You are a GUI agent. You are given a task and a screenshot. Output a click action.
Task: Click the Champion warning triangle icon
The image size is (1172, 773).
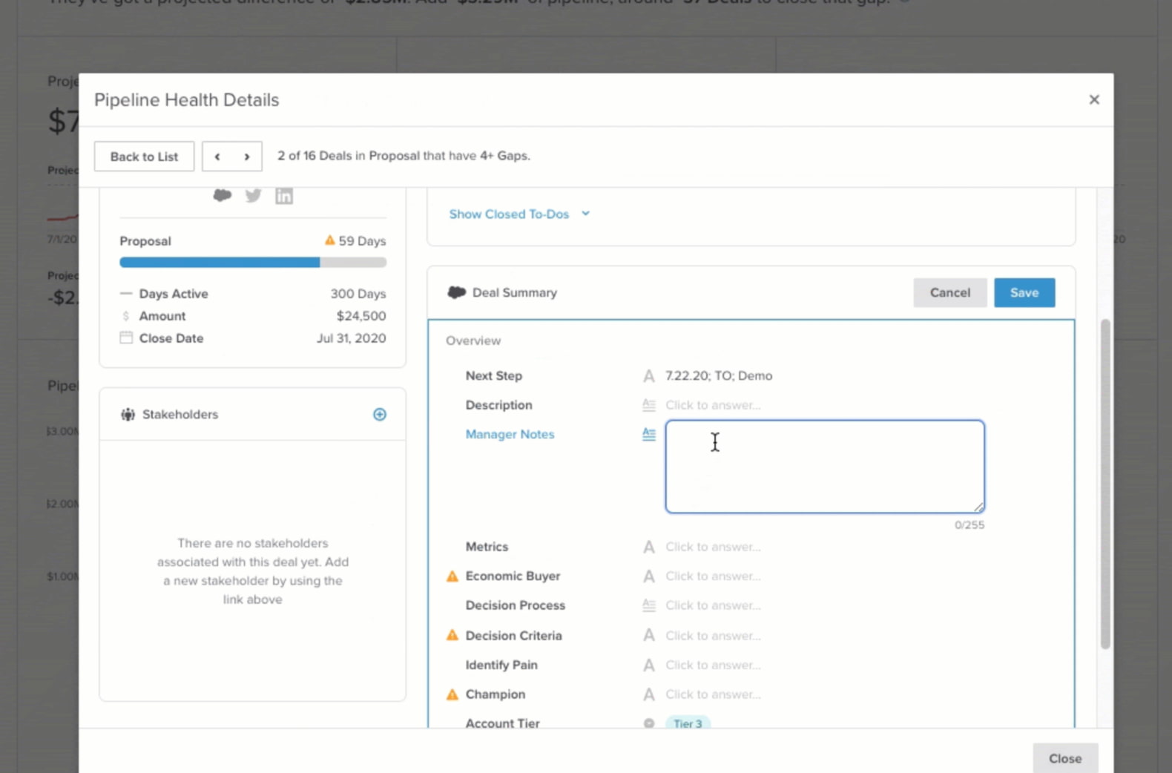coord(452,695)
